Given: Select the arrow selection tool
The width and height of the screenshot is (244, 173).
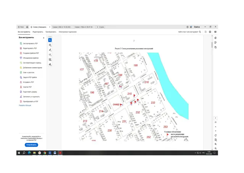Looking at the screenshot, I should [x=50, y=40].
